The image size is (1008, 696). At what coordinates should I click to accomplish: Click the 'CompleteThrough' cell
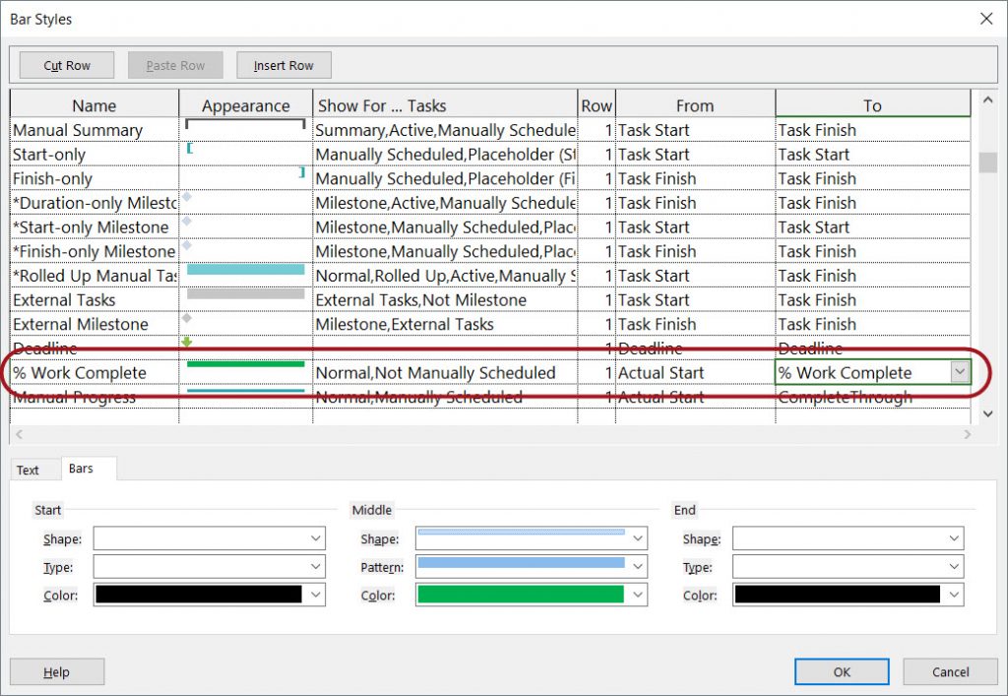click(x=872, y=397)
